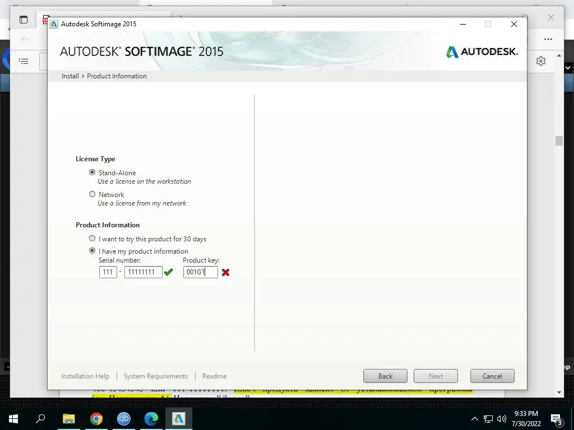
Task: Launch Google Chrome from the taskbar
Action: coord(96,419)
